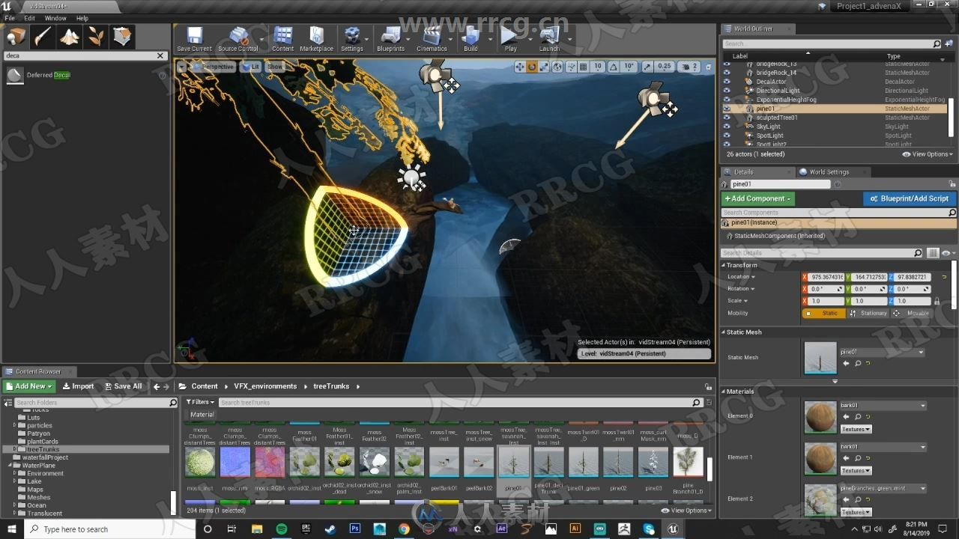The image size is (959, 539).
Task: Open the Window menu
Action: click(x=55, y=18)
